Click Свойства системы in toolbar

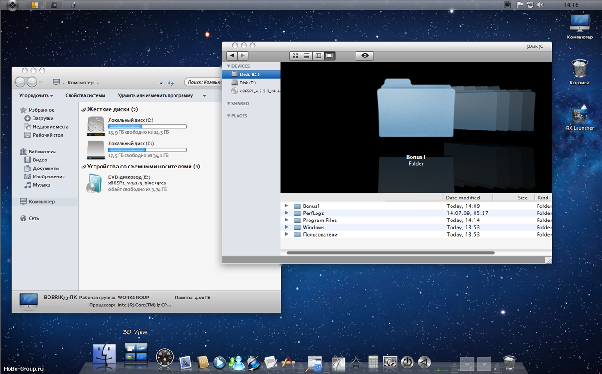coord(85,95)
